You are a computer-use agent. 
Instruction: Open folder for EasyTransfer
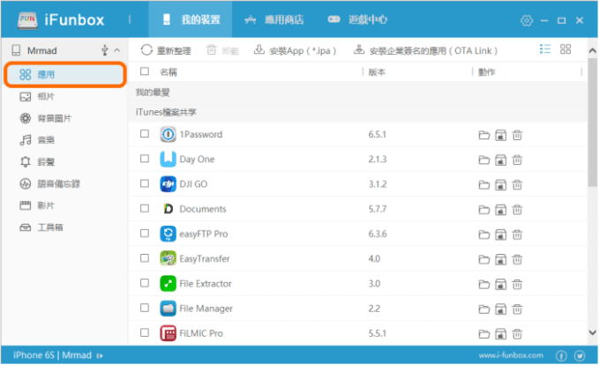pyautogui.click(x=484, y=259)
